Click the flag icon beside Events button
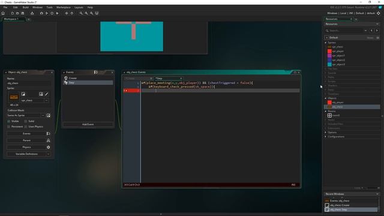The image size is (384, 216). (48, 134)
